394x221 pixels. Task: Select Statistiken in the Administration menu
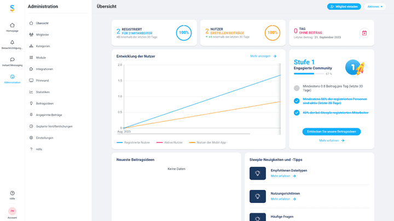point(43,92)
